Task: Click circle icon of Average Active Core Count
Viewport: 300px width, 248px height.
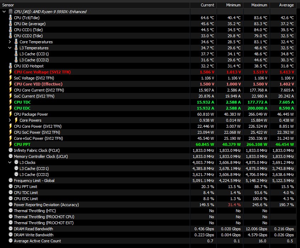Action: (11, 241)
